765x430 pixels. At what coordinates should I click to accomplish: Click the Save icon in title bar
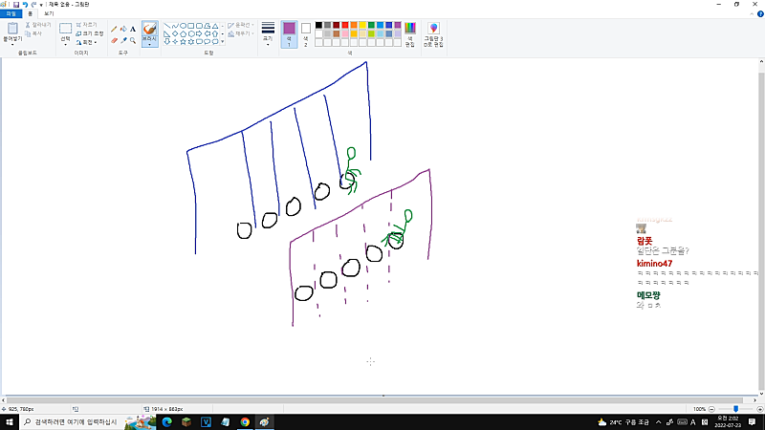(16, 5)
